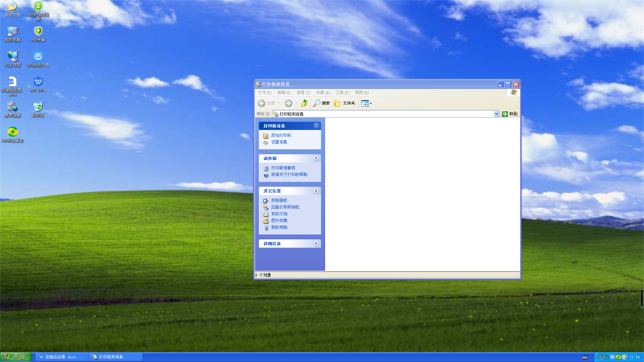Open WPS 2019 desktop icon
644x362 pixels.
pyautogui.click(x=38, y=82)
